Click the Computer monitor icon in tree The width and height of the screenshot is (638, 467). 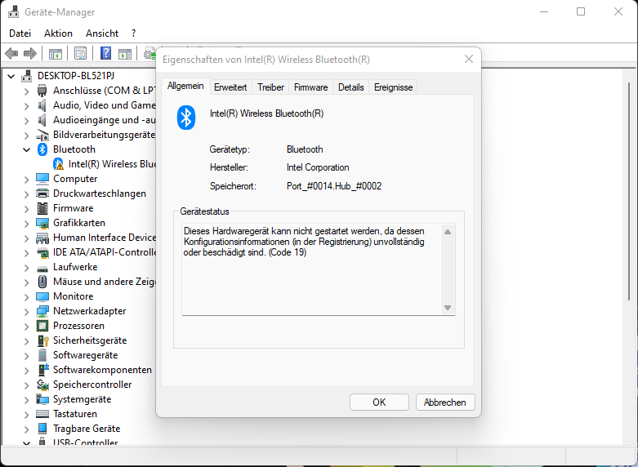coord(42,179)
